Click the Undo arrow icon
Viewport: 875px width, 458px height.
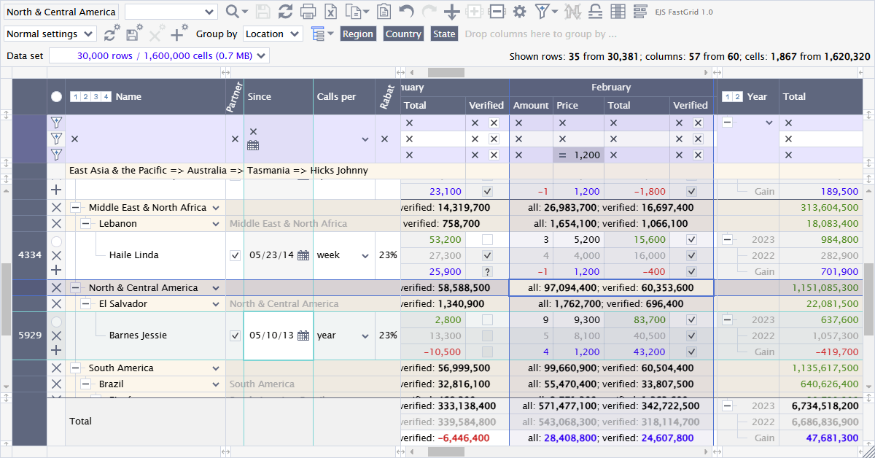pos(407,12)
